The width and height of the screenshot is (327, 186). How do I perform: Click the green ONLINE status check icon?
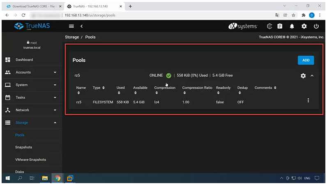(x=168, y=76)
